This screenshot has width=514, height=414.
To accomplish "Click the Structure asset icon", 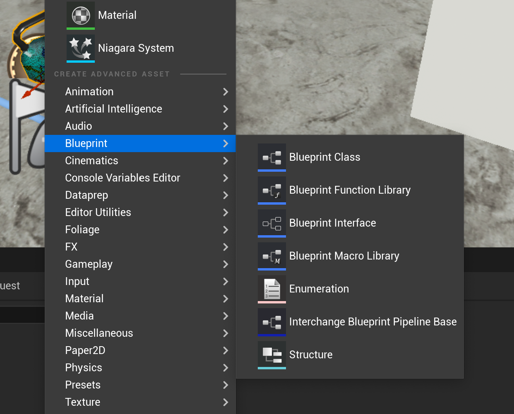I will pyautogui.click(x=272, y=355).
